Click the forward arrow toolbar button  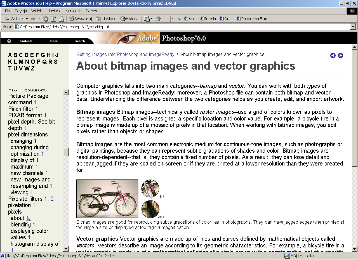tap(33, 19)
